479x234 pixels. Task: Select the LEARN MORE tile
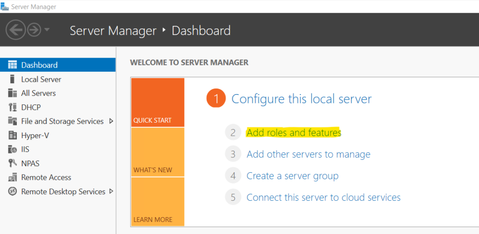click(158, 202)
